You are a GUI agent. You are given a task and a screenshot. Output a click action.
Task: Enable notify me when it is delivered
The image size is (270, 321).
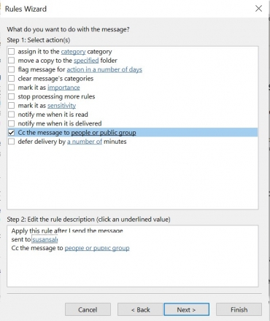(x=11, y=123)
